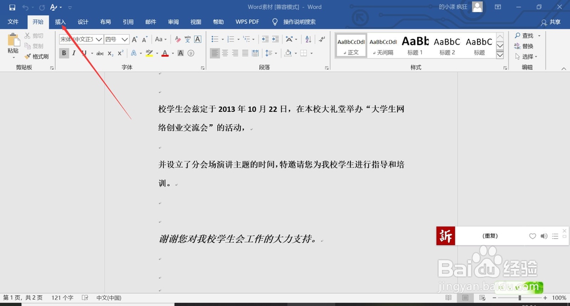Click the Share button
570x306 pixels.
coord(551,22)
